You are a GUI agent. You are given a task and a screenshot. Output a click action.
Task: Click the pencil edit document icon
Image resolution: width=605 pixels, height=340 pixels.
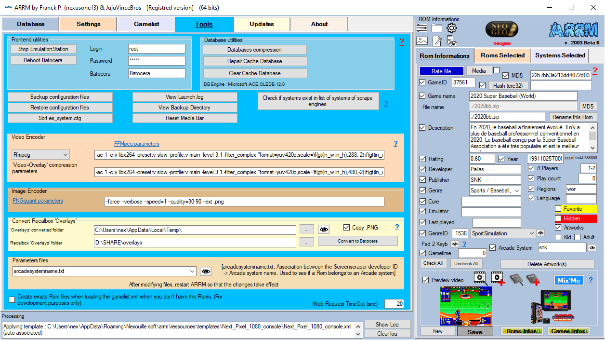tap(437, 41)
